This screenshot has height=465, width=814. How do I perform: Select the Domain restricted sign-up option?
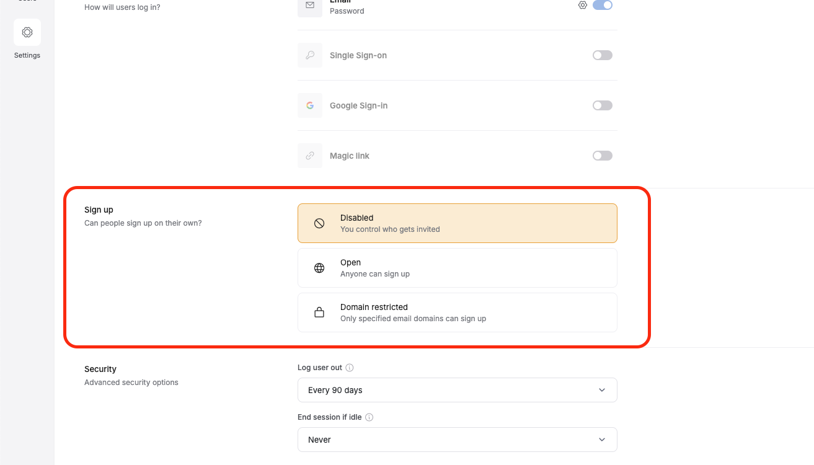[x=457, y=312]
